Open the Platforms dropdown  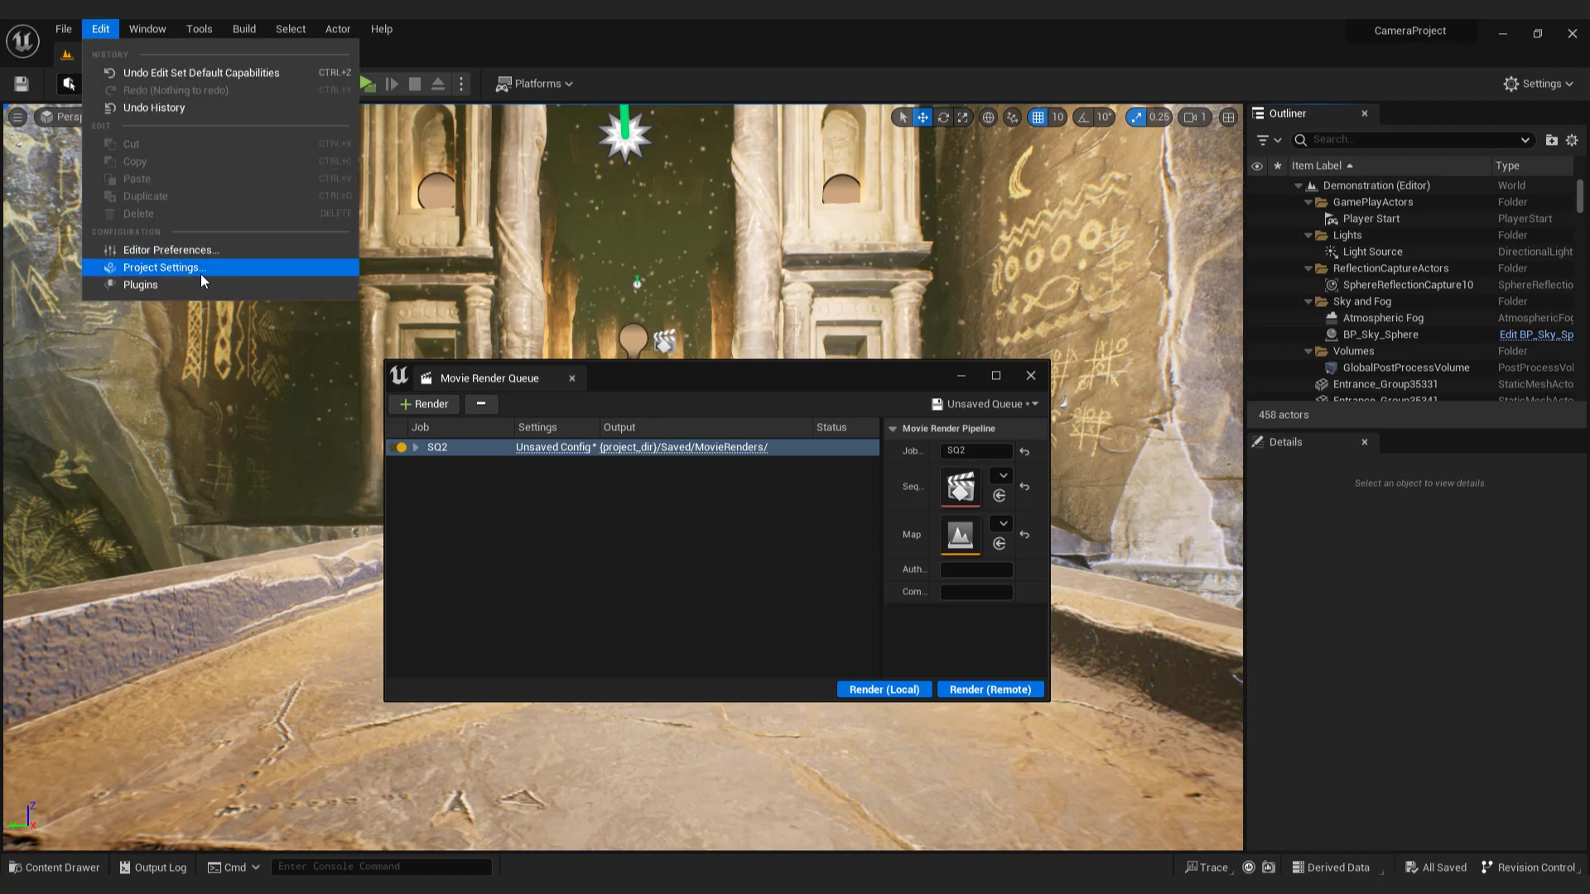click(534, 84)
